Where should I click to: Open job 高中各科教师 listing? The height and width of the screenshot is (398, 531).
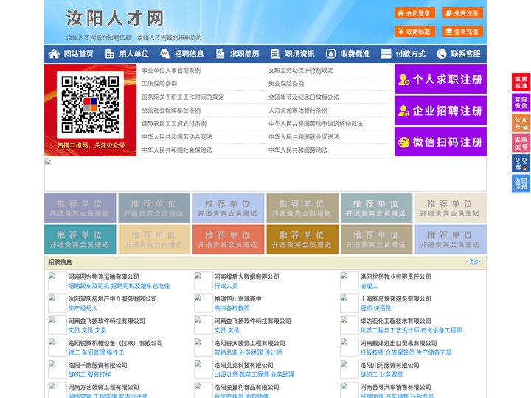(x=232, y=308)
